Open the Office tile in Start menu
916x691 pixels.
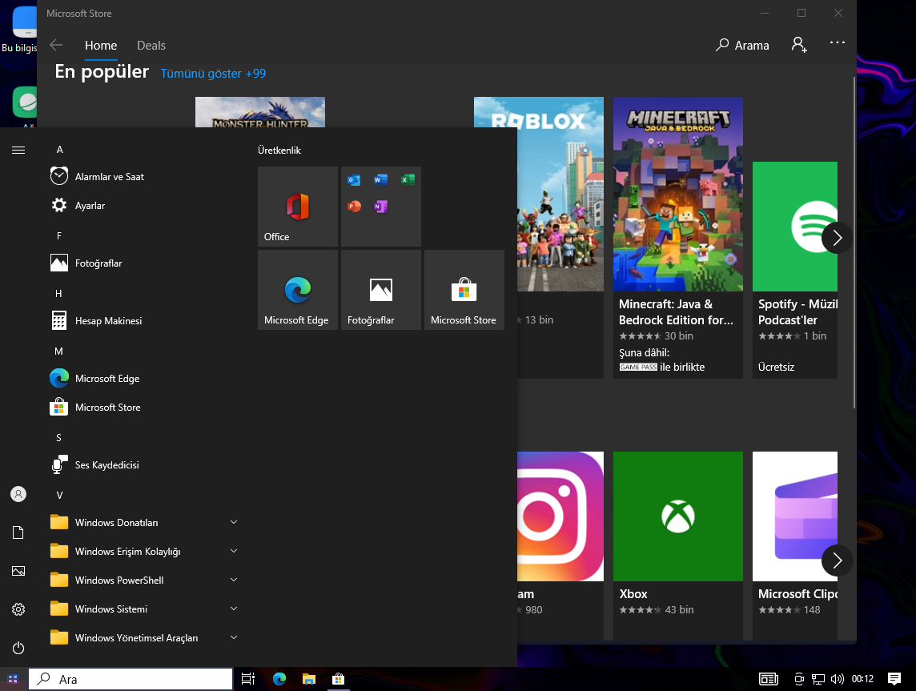pyautogui.click(x=297, y=207)
